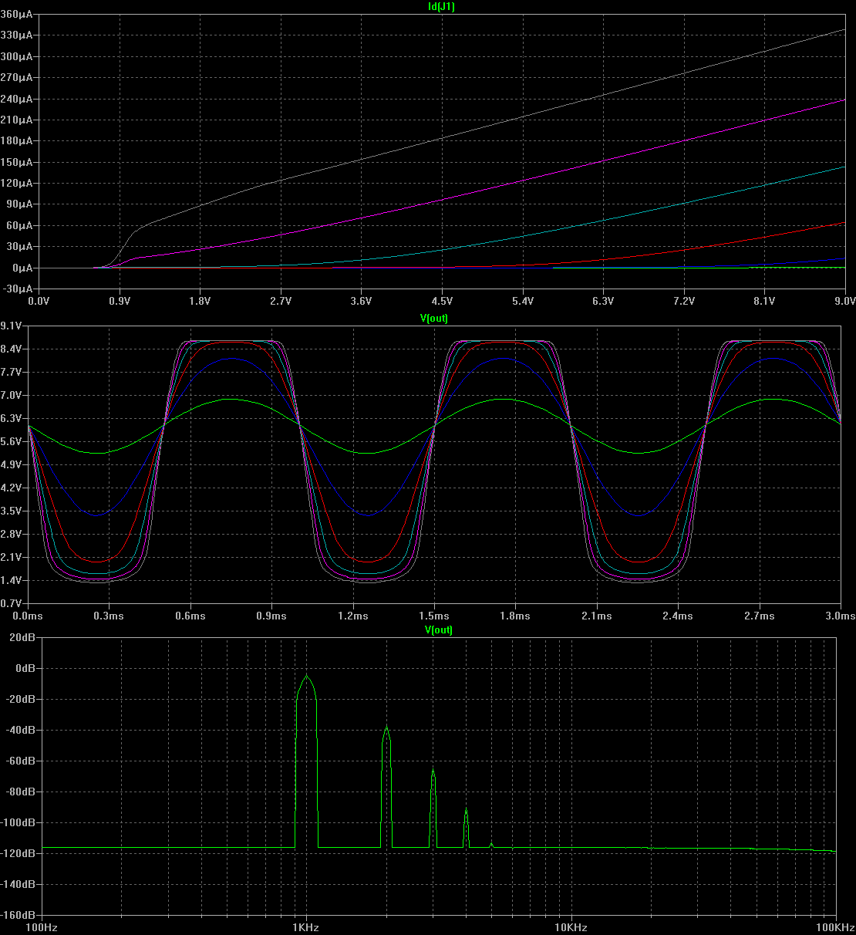
Task: Click the 100KHz frequency axis label
Action: click(x=836, y=927)
